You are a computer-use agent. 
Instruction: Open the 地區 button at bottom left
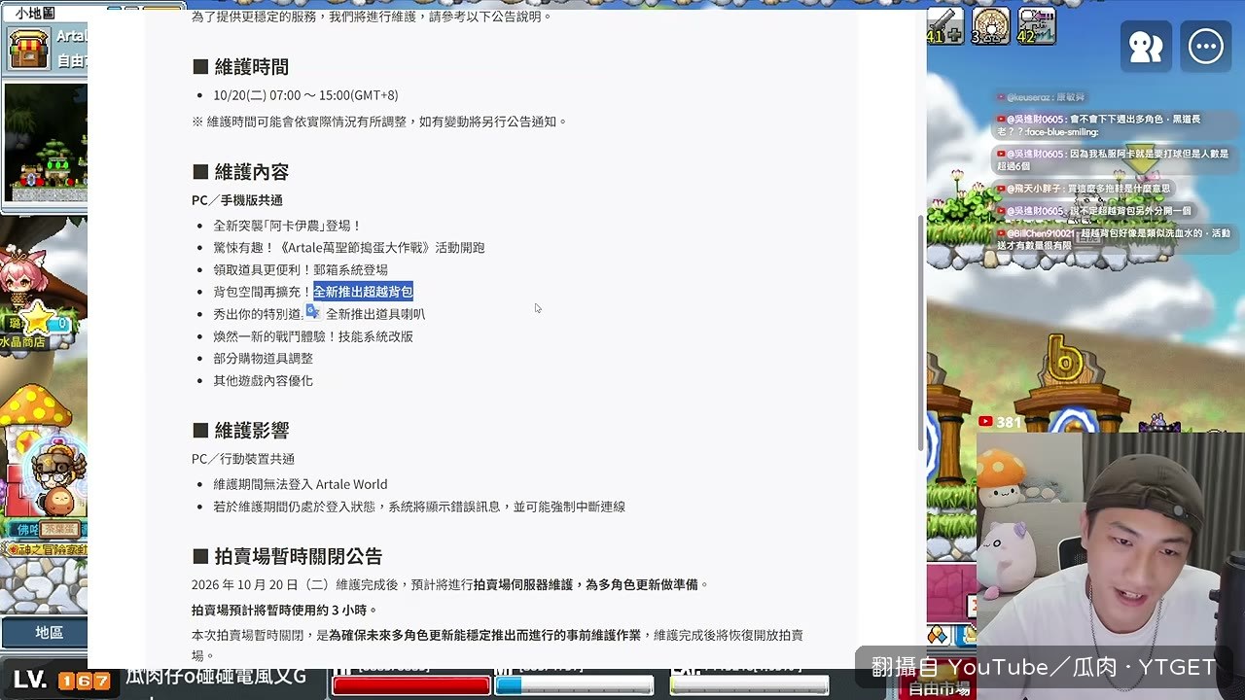point(49,632)
